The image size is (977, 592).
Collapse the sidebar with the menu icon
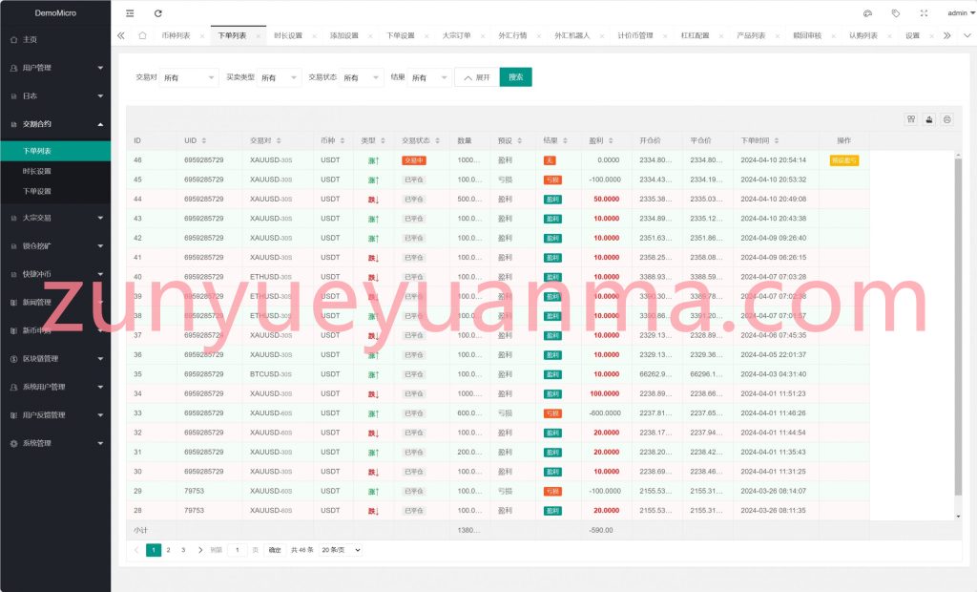pyautogui.click(x=130, y=13)
